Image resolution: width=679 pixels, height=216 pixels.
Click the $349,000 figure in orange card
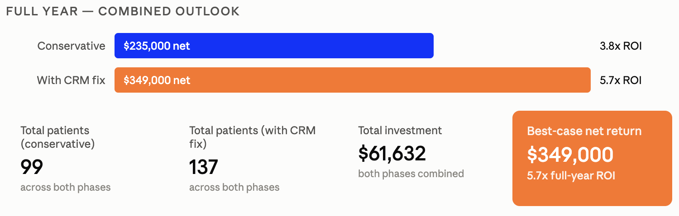pyautogui.click(x=570, y=155)
